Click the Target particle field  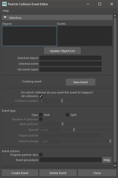coord(70,135)
